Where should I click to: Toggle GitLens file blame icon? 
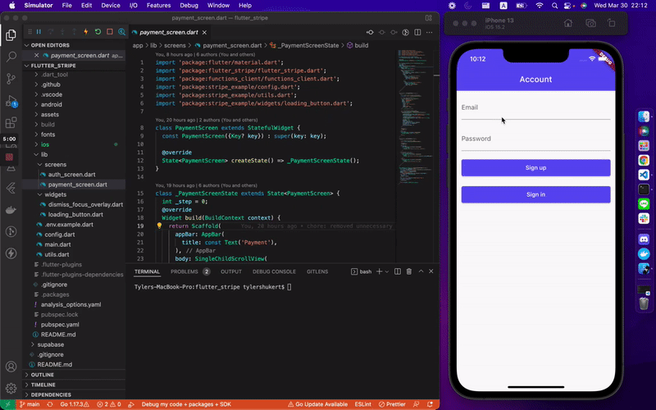point(405,32)
